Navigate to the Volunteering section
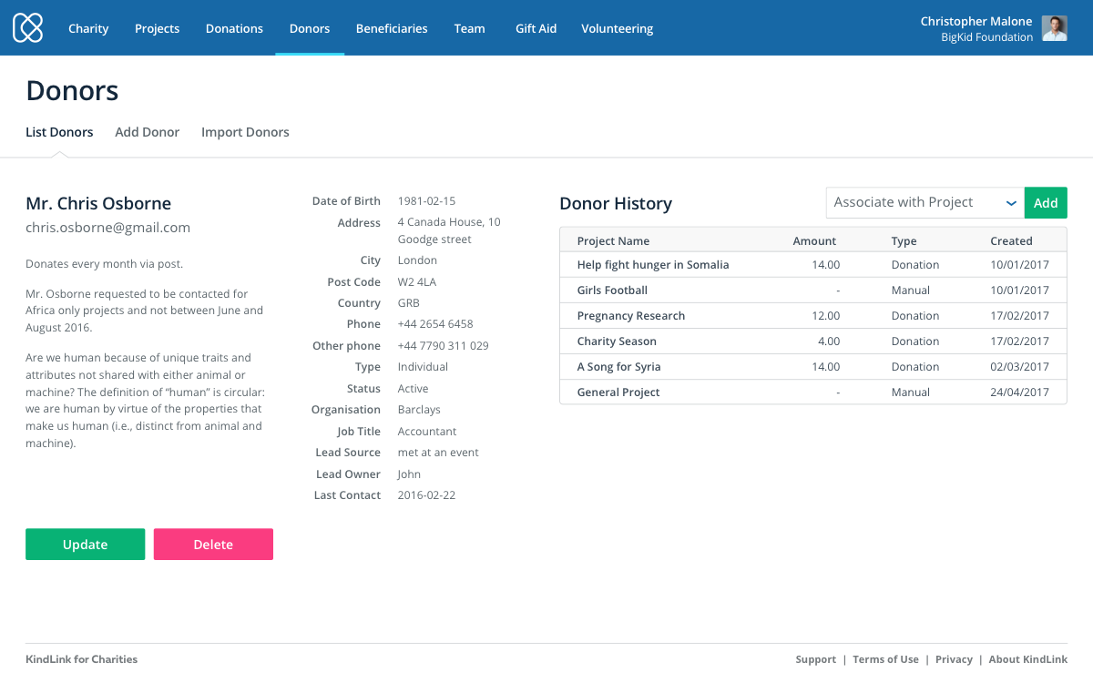 617,28
